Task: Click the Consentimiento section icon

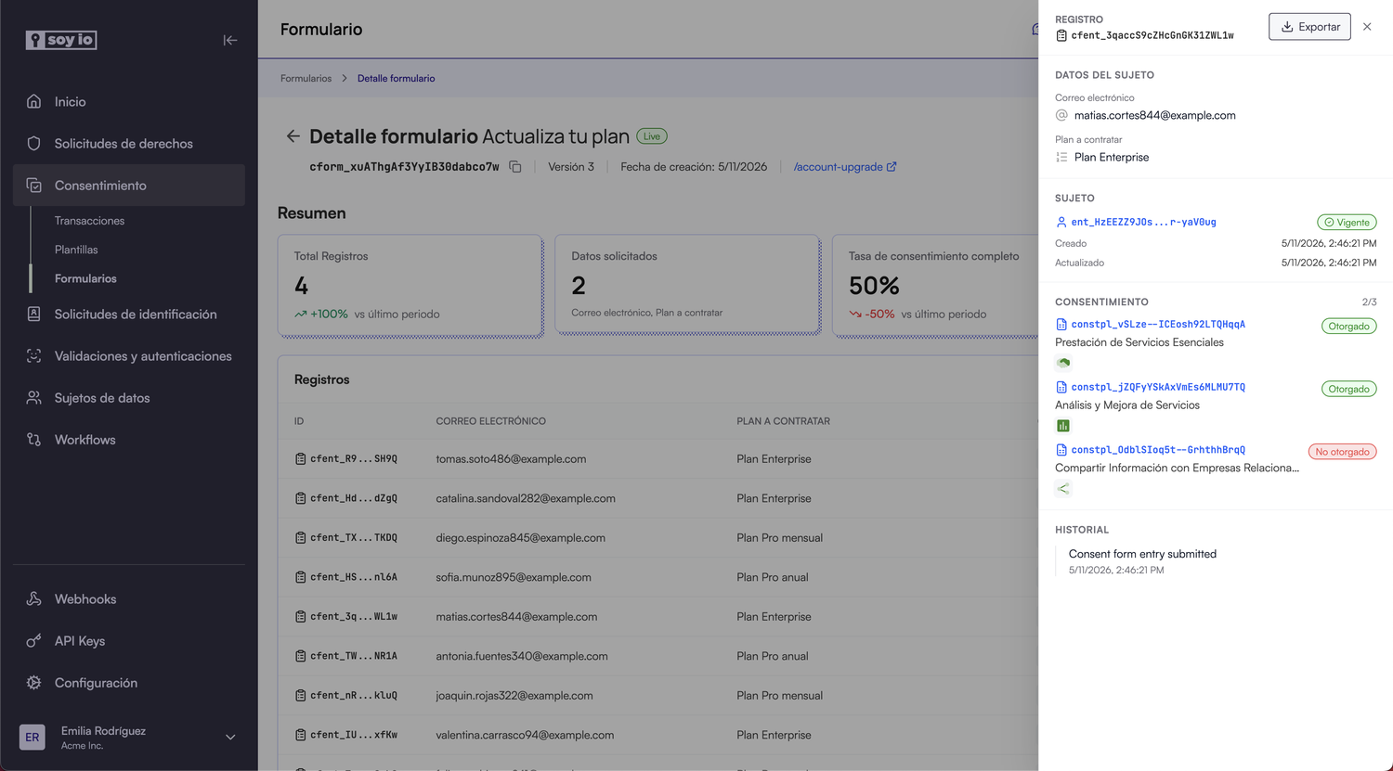Action: pos(34,185)
